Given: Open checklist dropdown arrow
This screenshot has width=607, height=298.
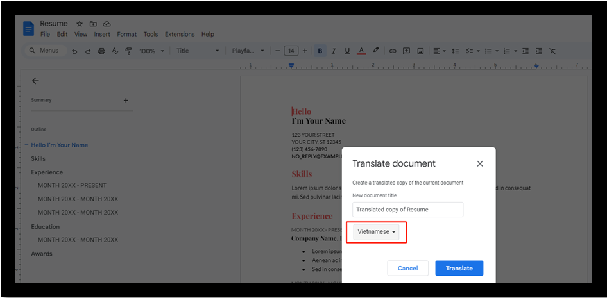Looking at the screenshot, I should click(478, 51).
